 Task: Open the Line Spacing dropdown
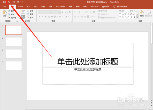click(95, 12)
